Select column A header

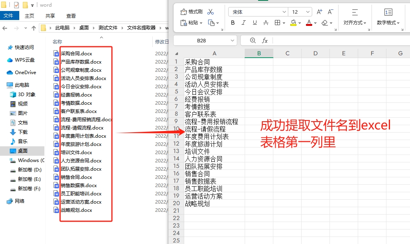click(x=214, y=53)
